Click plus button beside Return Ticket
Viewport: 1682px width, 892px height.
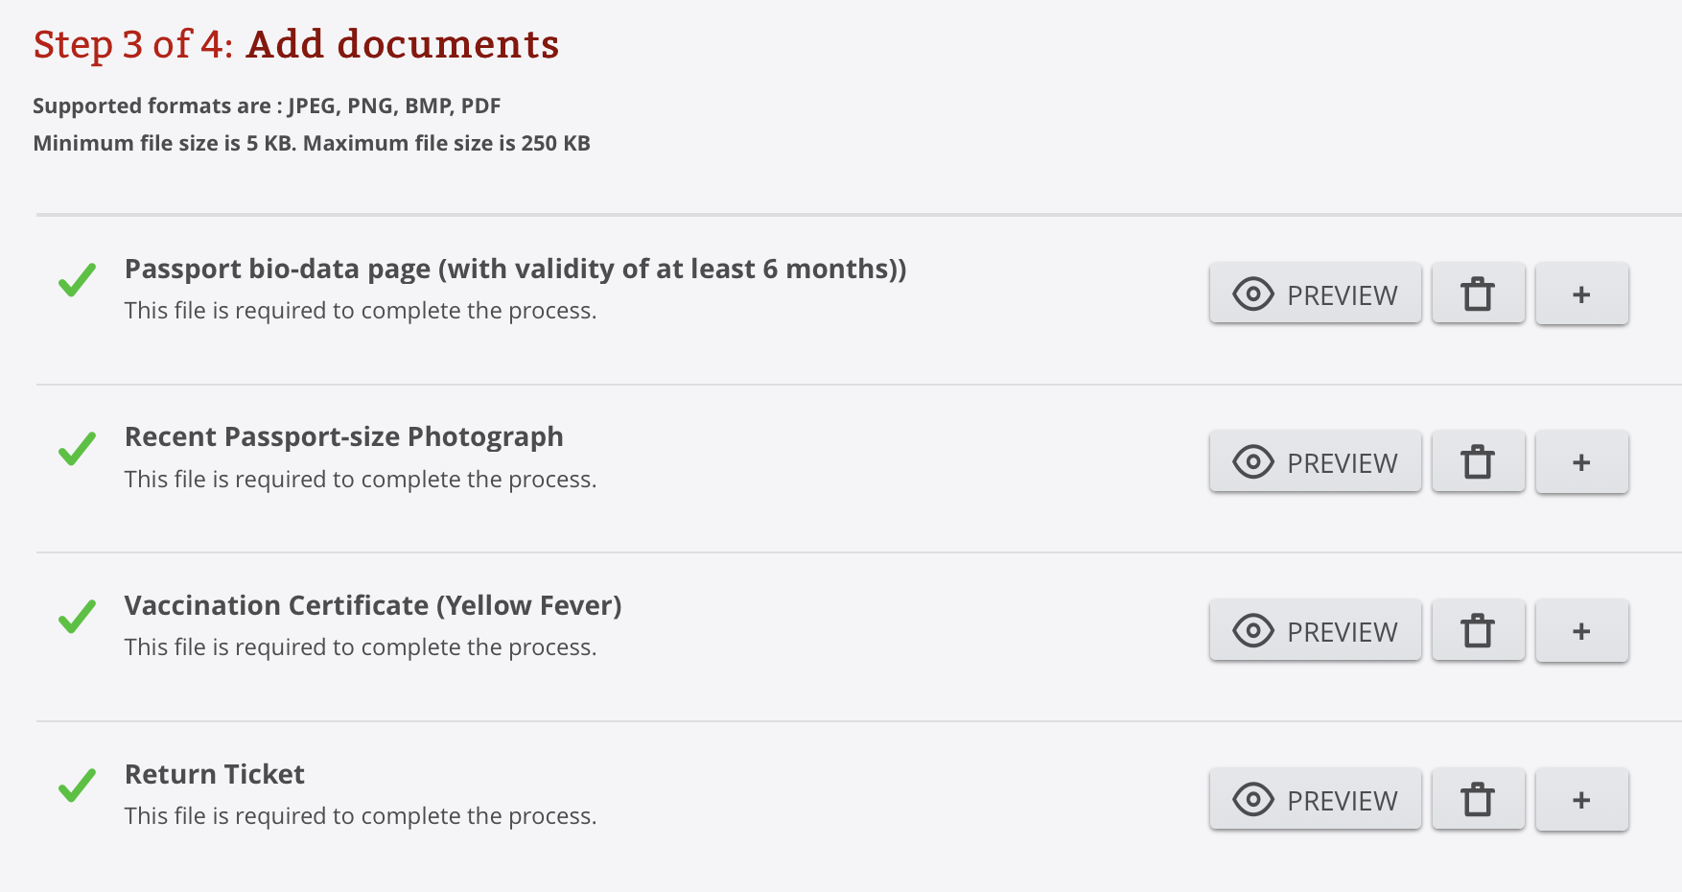[x=1581, y=799]
